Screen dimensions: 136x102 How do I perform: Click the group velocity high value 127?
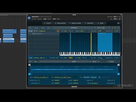pos(117,31)
